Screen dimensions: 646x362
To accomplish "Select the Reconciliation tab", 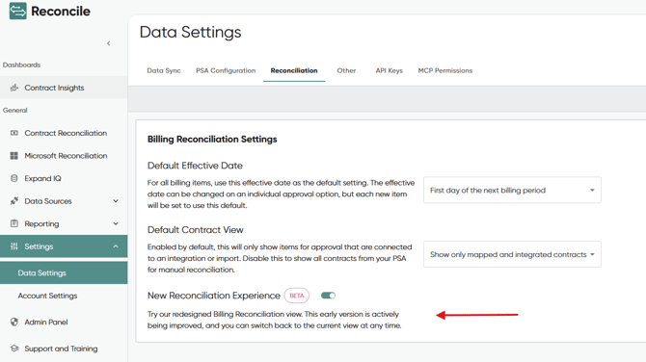I will [294, 70].
